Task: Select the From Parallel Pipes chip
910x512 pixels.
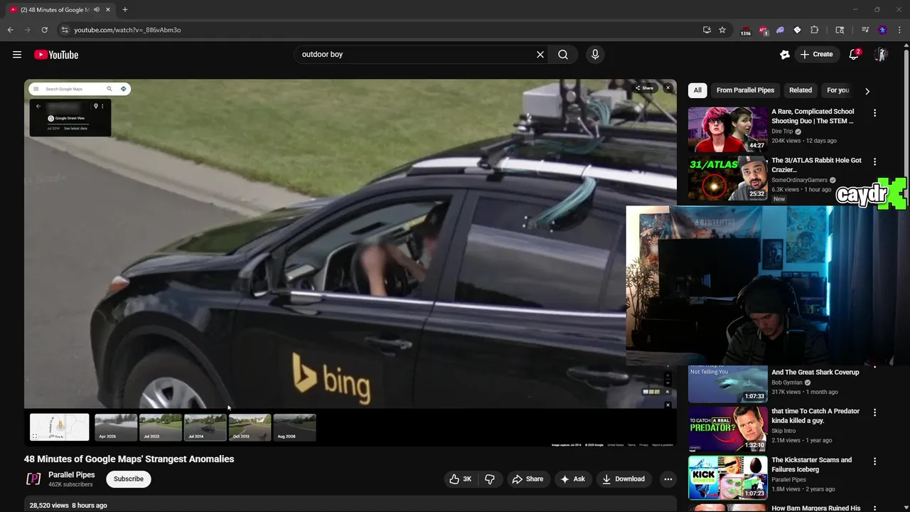Action: pyautogui.click(x=745, y=90)
